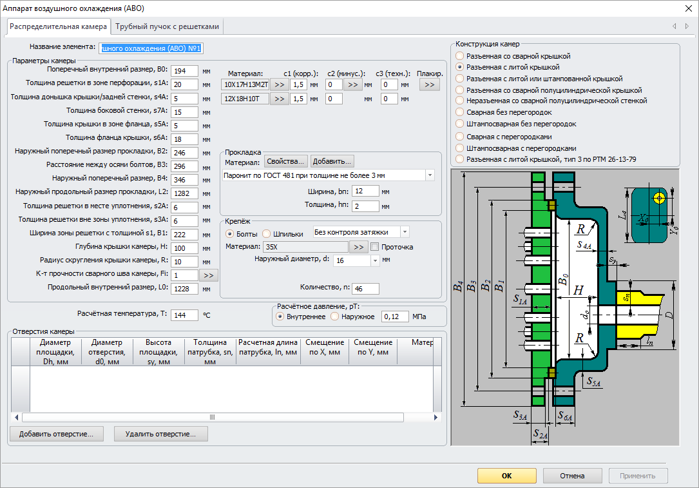This screenshot has width=699, height=488.
Task: Click the Свойства gasket button
Action: pos(285,161)
